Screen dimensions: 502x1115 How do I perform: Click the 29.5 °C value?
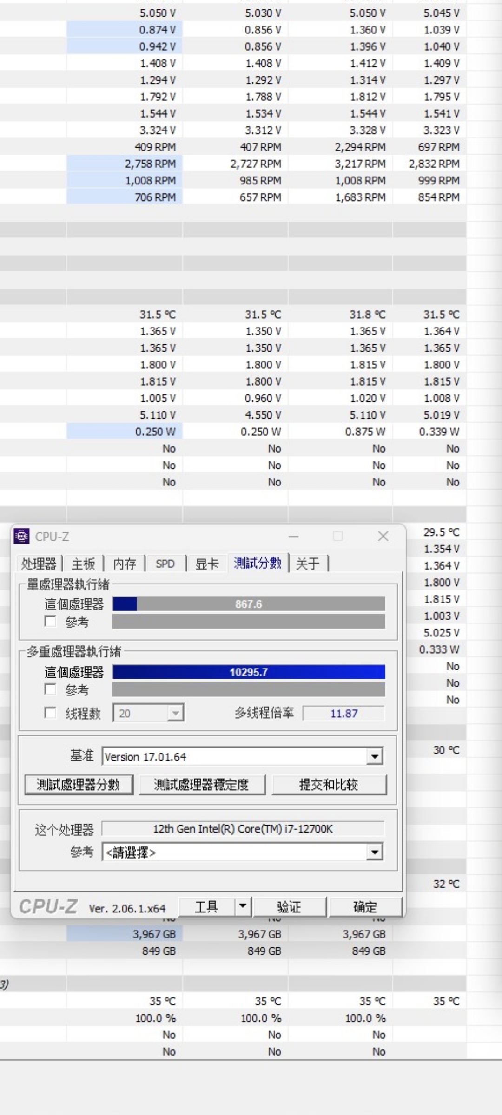tap(441, 532)
